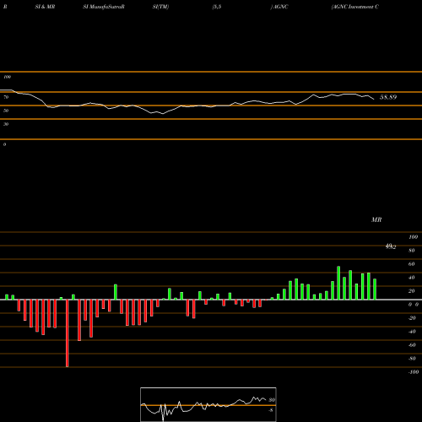
Task: Click the 'SI(TM)' header label
Action: [x=160, y=7]
